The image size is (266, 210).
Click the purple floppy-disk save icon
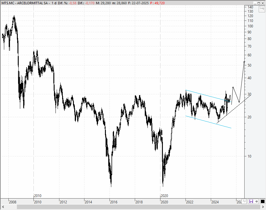[x=251, y=201]
